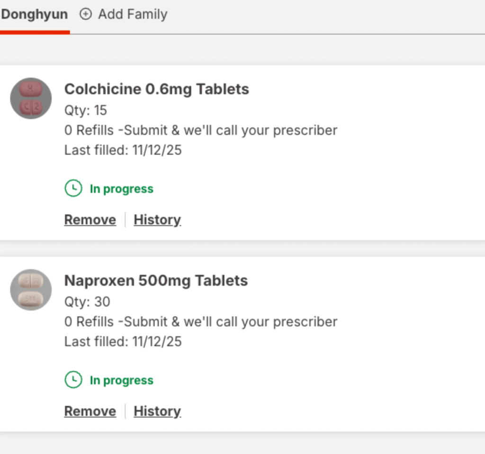View History for Colchicine 0.6mg Tablets

click(x=157, y=220)
